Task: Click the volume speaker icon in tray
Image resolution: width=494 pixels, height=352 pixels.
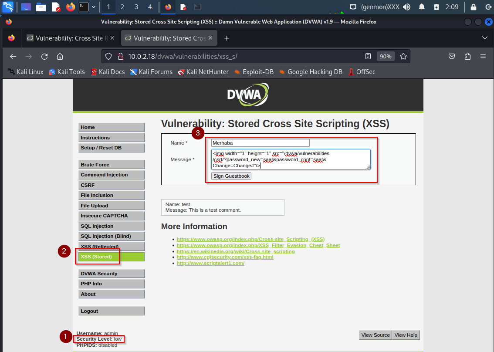Action: [x=407, y=7]
